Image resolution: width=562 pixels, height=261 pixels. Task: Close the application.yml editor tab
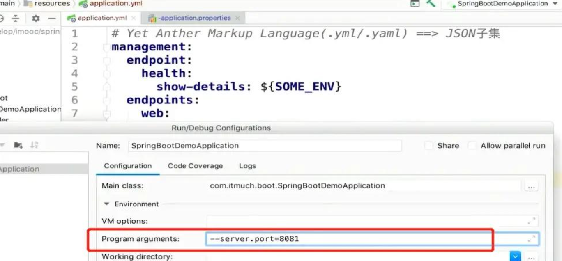134,18
